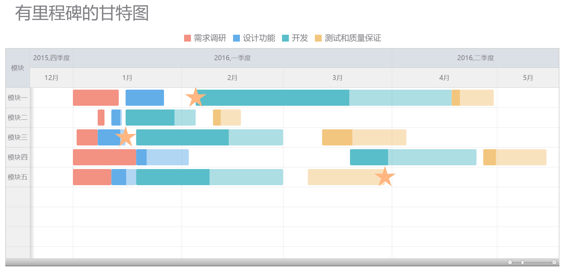Viewport: 565px width, 272px height.
Task: Toggle the 开发 legend series
Action: pyautogui.click(x=295, y=38)
